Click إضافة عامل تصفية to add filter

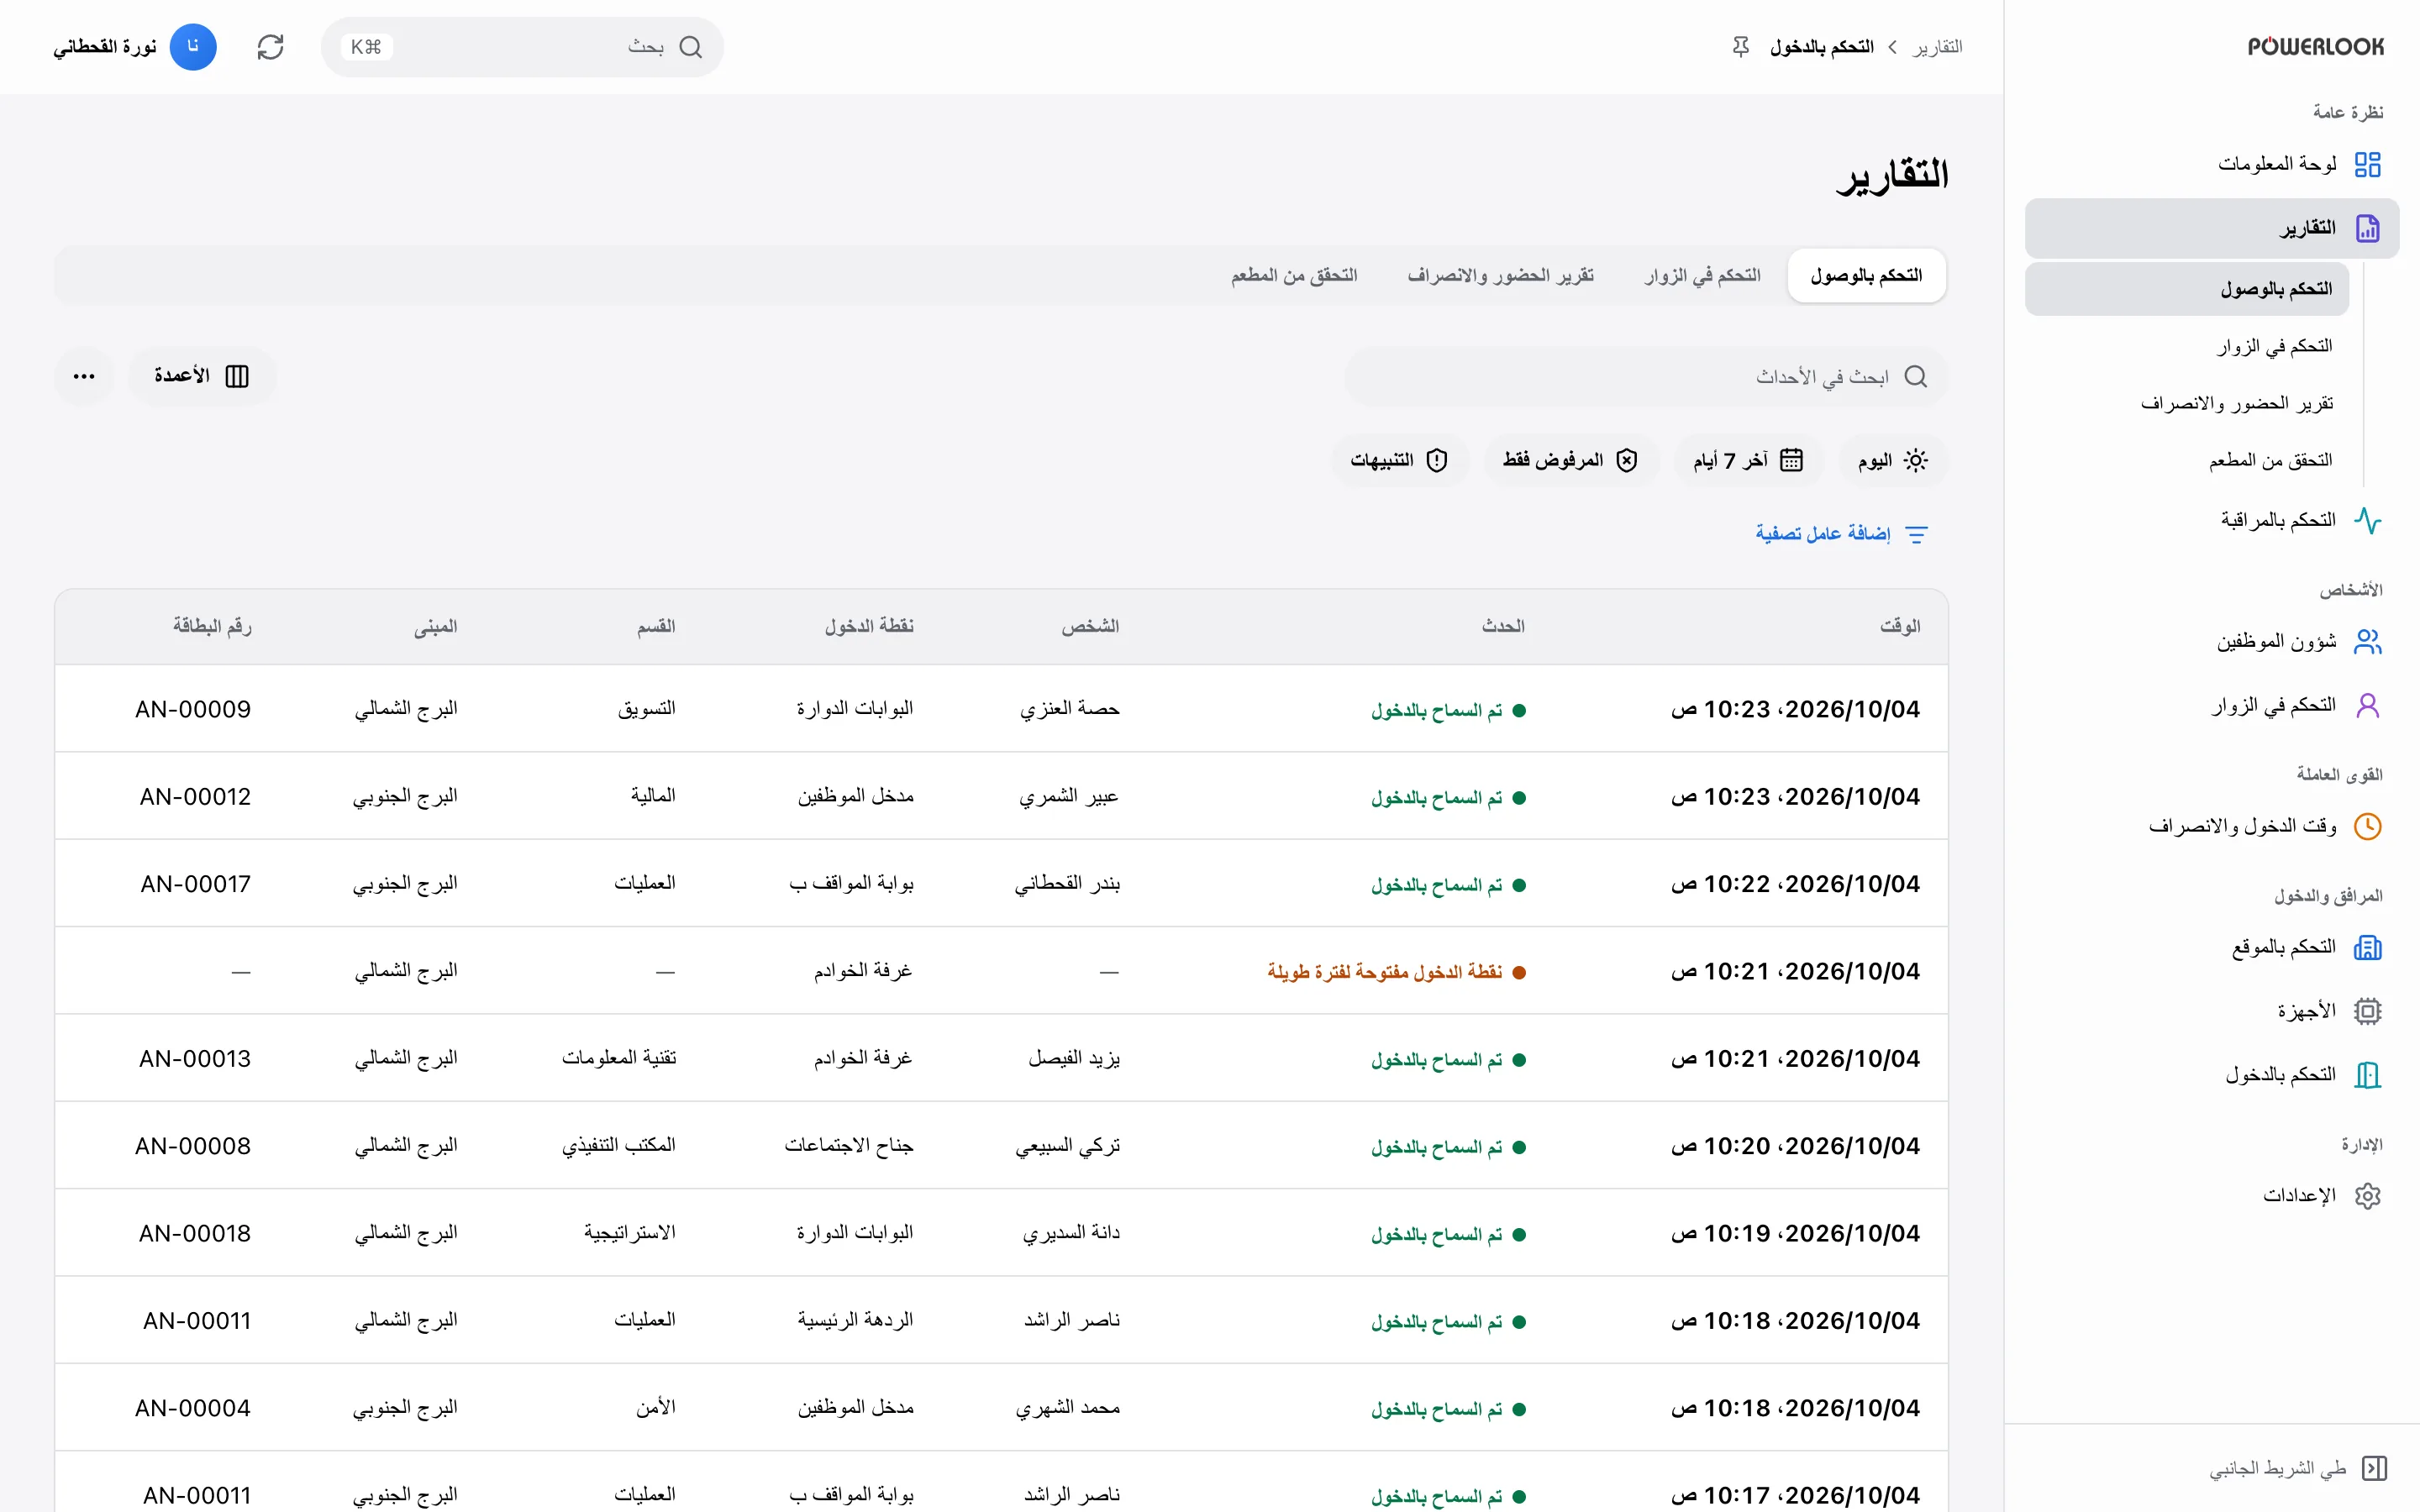coord(1841,534)
